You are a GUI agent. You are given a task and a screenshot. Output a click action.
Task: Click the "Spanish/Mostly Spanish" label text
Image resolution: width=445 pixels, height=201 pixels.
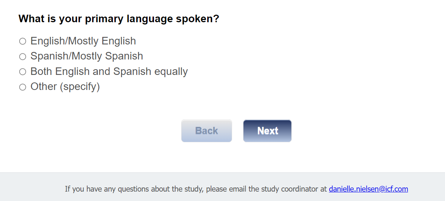pyautogui.click(x=86, y=56)
